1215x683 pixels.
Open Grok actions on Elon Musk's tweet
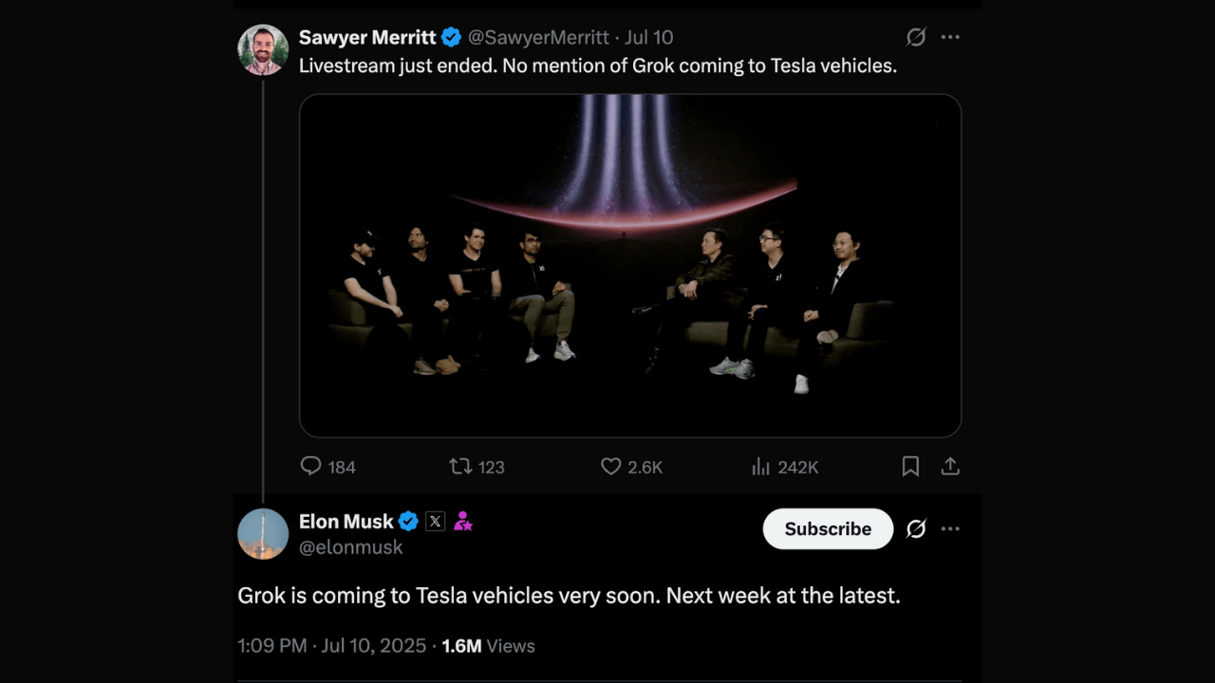click(915, 529)
